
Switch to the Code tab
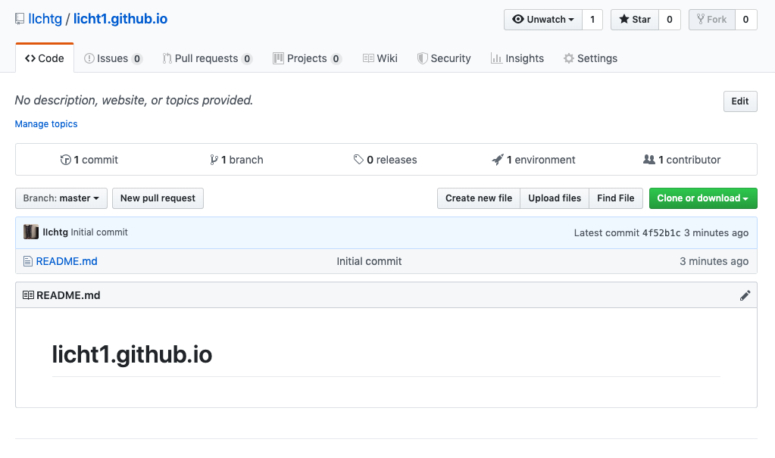pyautogui.click(x=45, y=58)
